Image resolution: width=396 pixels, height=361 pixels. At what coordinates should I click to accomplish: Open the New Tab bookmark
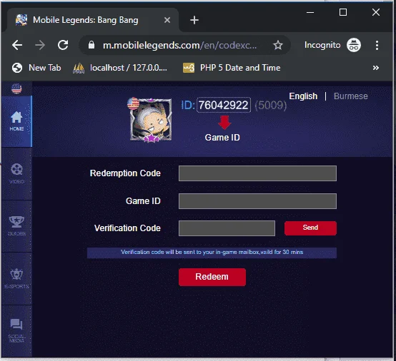36,68
